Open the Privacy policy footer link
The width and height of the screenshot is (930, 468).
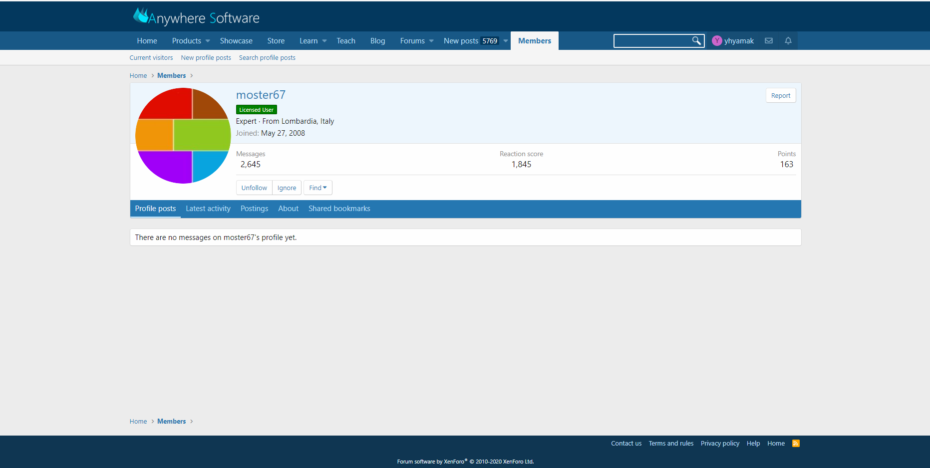click(x=720, y=444)
